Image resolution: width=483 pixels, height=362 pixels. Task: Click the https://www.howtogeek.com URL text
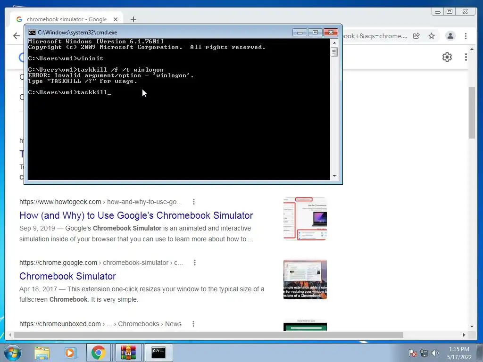pos(60,202)
